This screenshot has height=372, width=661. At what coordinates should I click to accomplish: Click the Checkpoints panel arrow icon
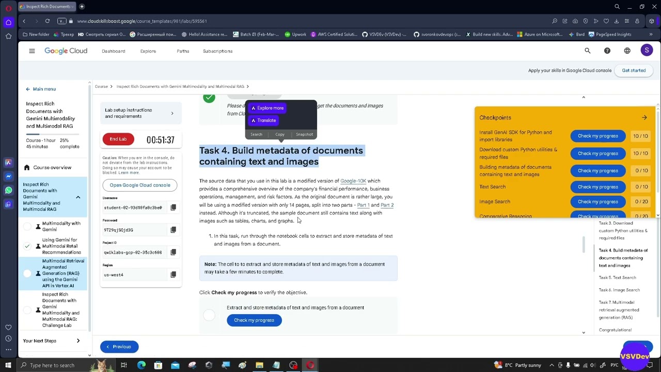644,118
